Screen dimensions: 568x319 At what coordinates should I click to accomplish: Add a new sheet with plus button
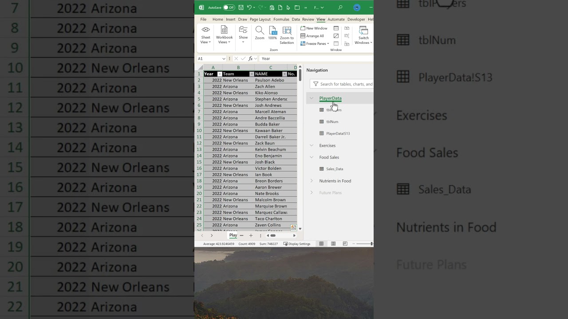point(251,235)
